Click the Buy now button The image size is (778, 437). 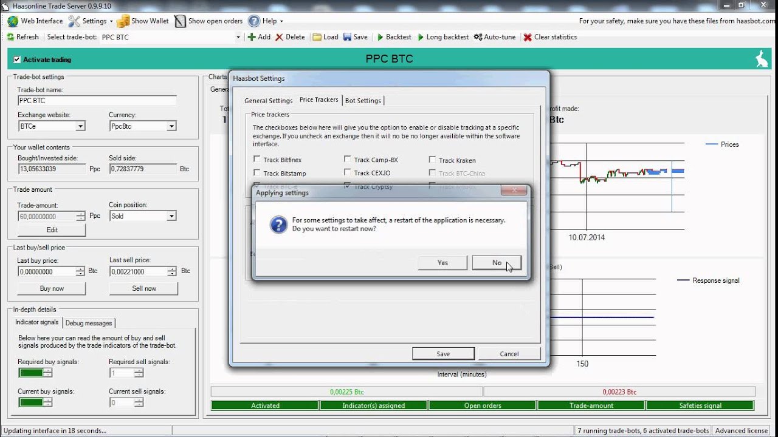pos(52,288)
